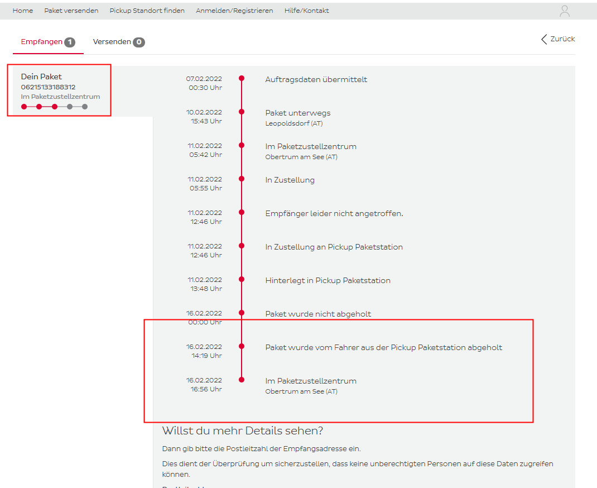Click the Auftragsdaten übermittelt timeline dot

pyautogui.click(x=242, y=79)
